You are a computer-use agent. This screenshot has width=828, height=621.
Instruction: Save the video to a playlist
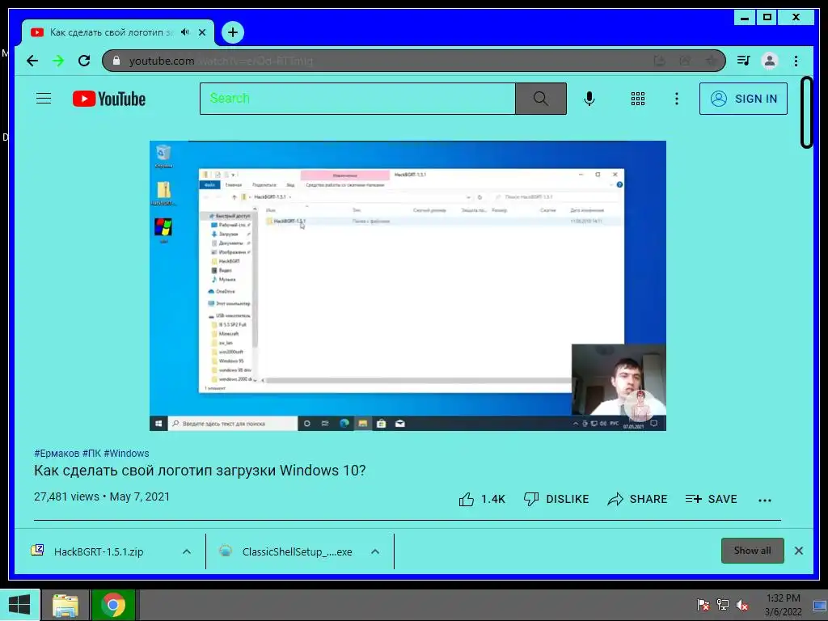pyautogui.click(x=711, y=499)
